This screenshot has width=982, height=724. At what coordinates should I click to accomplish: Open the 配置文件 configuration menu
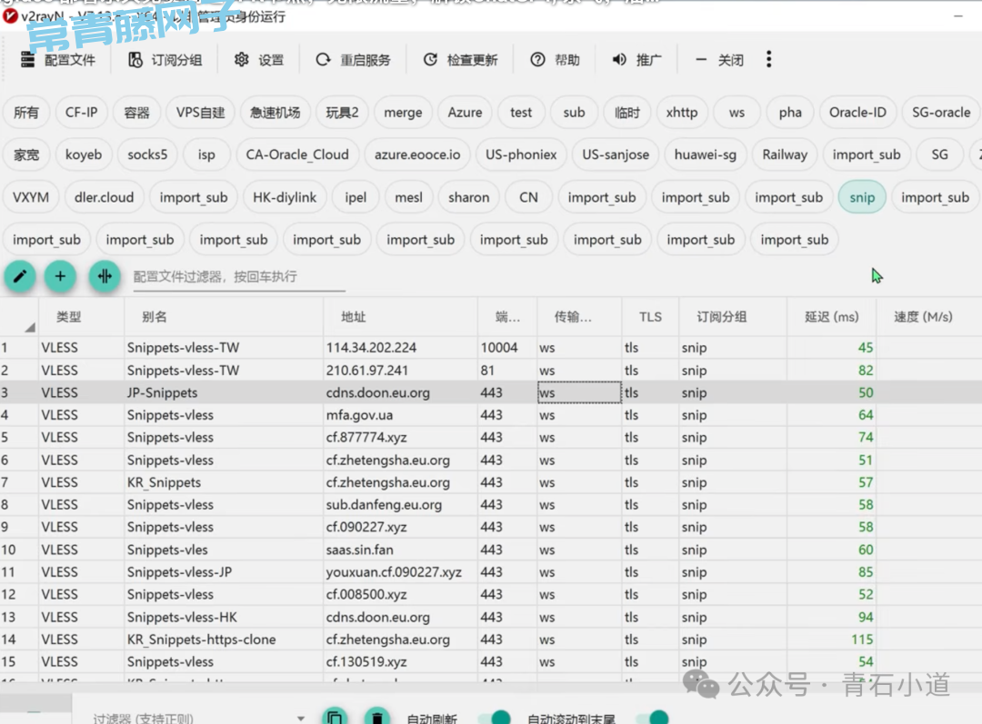(x=57, y=60)
